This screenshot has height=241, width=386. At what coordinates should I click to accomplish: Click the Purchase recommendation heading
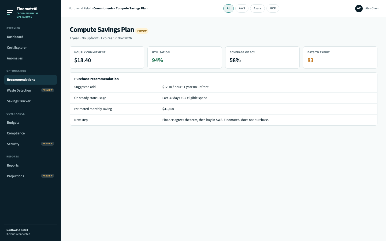coord(96,79)
